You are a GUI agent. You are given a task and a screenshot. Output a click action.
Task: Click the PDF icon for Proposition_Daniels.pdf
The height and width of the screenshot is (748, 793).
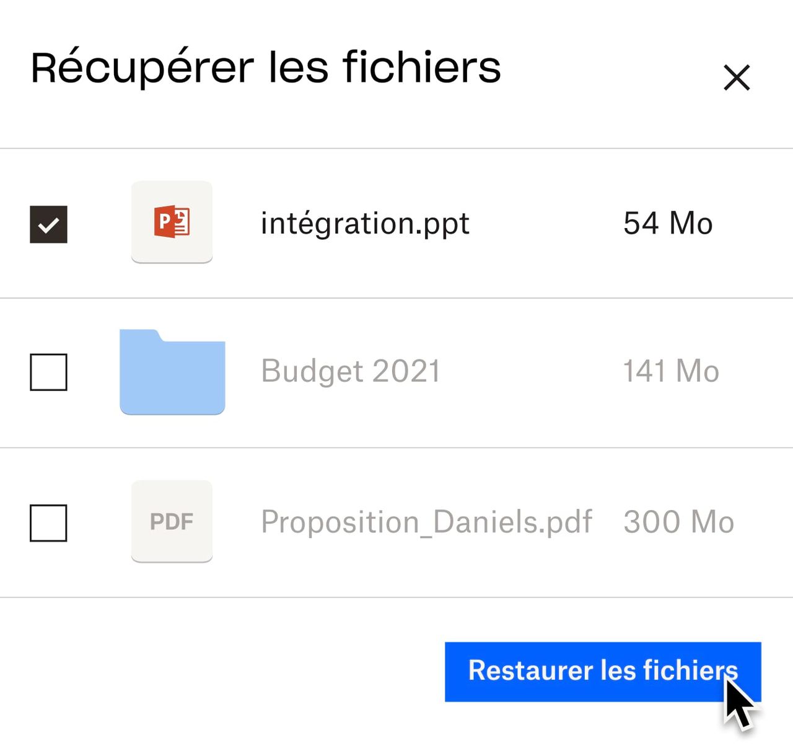pos(172,522)
